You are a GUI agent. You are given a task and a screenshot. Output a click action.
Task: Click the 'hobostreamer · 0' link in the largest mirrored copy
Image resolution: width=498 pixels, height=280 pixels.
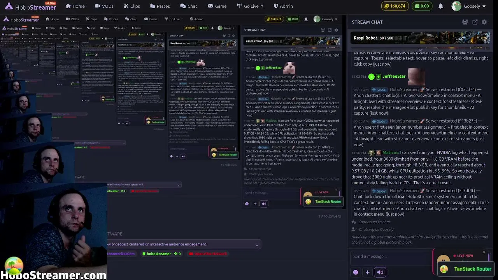point(161,254)
